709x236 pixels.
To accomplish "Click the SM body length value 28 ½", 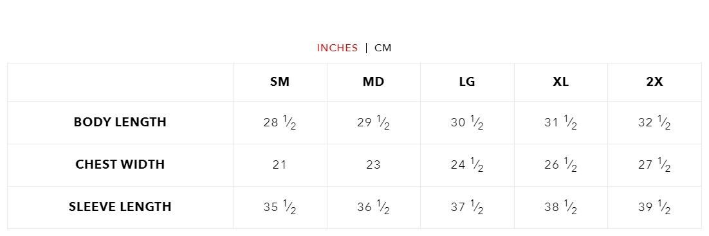I will point(280,122).
